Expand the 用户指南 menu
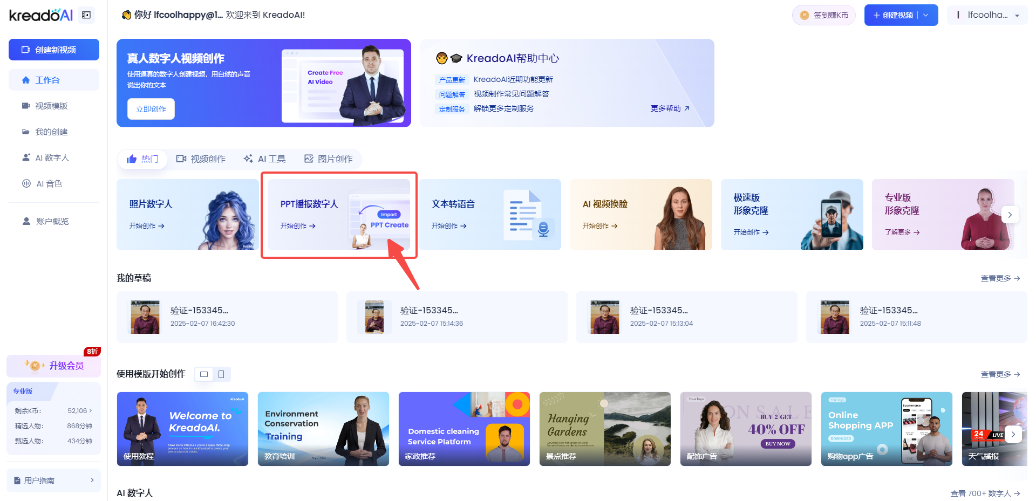This screenshot has width=1036, height=501. click(x=53, y=481)
